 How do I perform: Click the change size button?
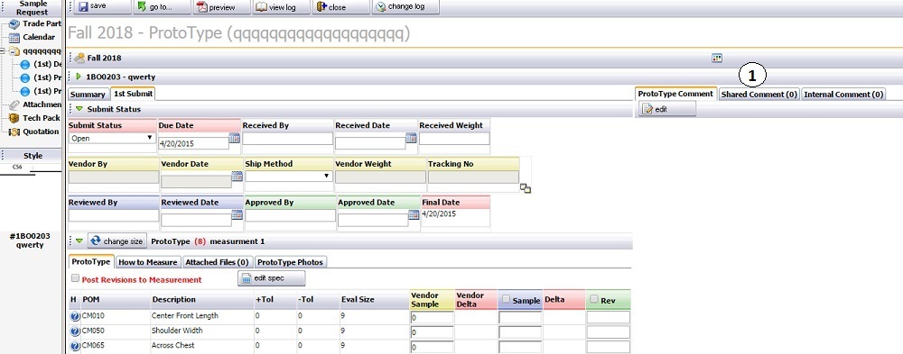click(116, 241)
